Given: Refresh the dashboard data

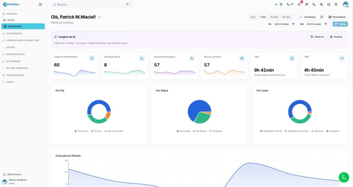Looking at the screenshot, I should point(322,17).
